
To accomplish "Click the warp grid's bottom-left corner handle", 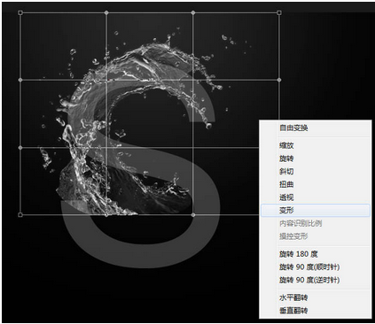I will [x=20, y=215].
